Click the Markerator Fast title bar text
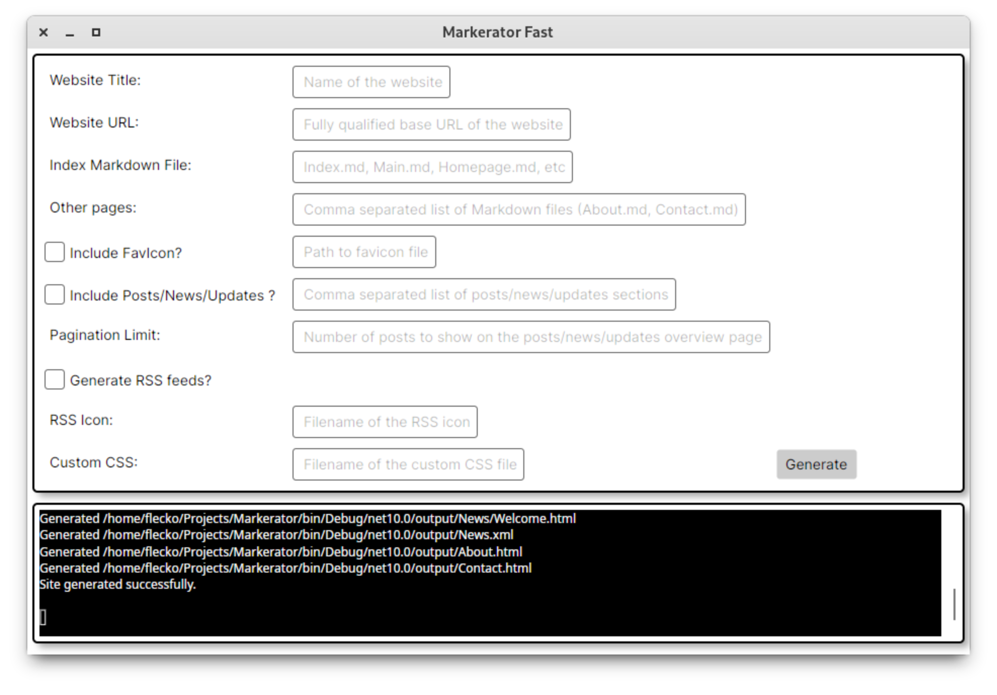Screen dimensions: 997x695 [497, 32]
